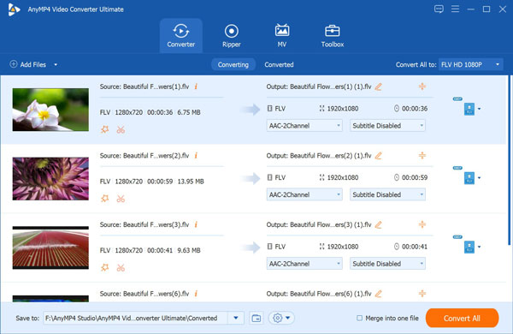
Task: Open the feedback message icon
Action: (x=439, y=9)
